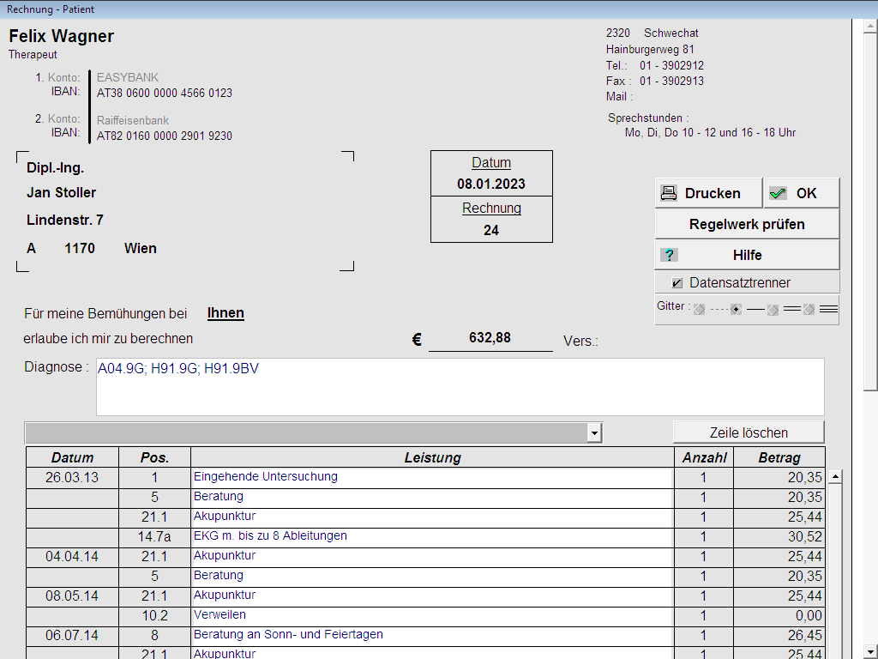Click the underlined Ihnen text

[226, 313]
